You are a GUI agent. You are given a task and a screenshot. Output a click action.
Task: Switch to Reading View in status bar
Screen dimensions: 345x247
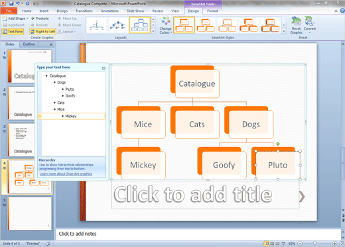(277, 244)
